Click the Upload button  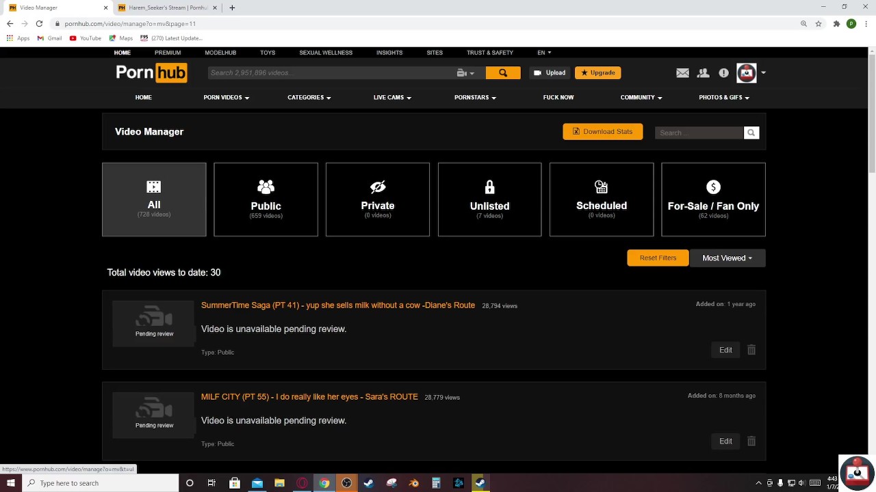click(550, 72)
